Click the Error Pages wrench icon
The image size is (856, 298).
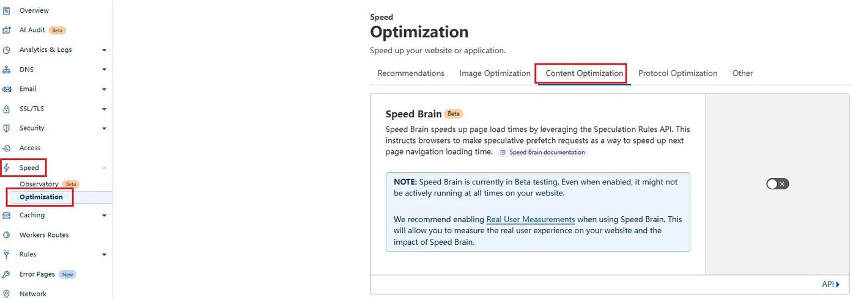6,274
